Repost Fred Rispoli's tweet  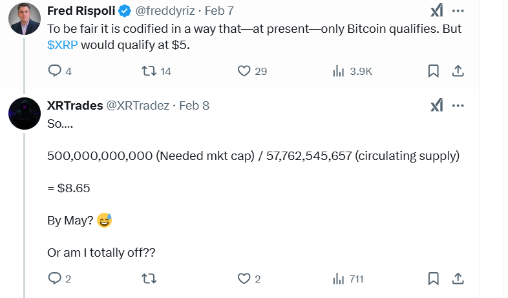(149, 71)
